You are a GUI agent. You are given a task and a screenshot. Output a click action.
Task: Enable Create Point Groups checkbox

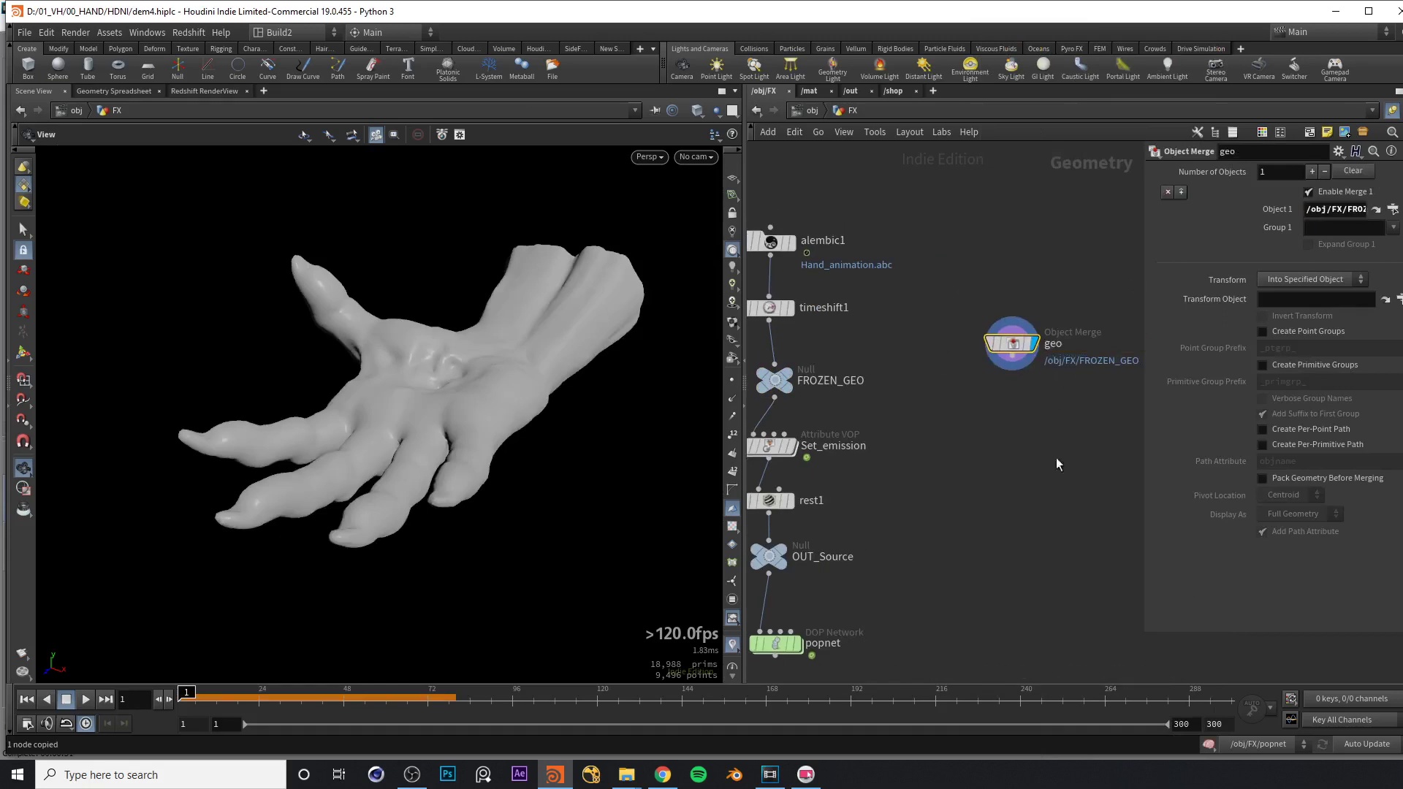[1262, 332]
